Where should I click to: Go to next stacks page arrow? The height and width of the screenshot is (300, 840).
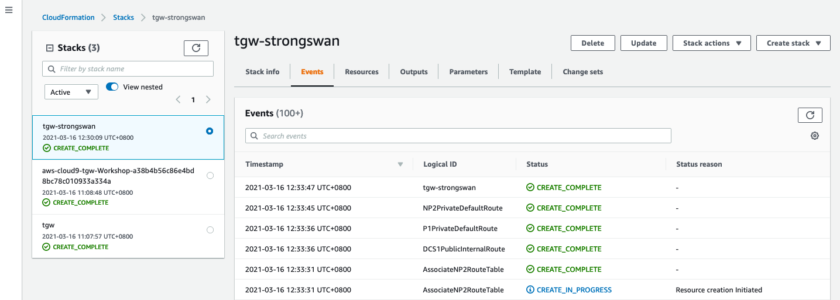[x=208, y=100]
